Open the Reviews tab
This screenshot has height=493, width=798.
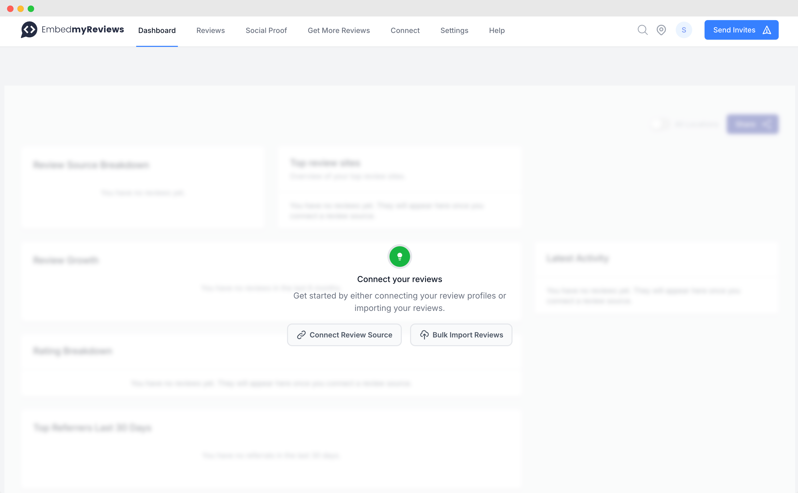click(211, 30)
